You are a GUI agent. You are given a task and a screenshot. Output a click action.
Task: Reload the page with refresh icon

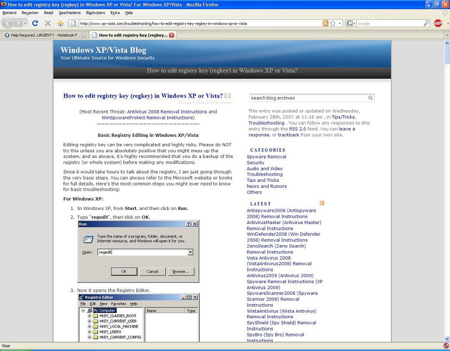[x=35, y=23]
